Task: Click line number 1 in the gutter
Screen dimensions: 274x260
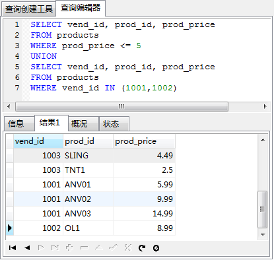Action: tap(17, 24)
